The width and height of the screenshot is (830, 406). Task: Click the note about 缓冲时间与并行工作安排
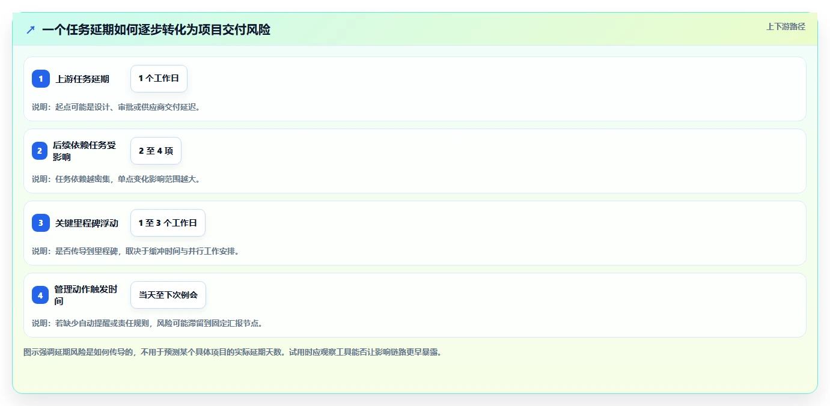[x=136, y=251]
